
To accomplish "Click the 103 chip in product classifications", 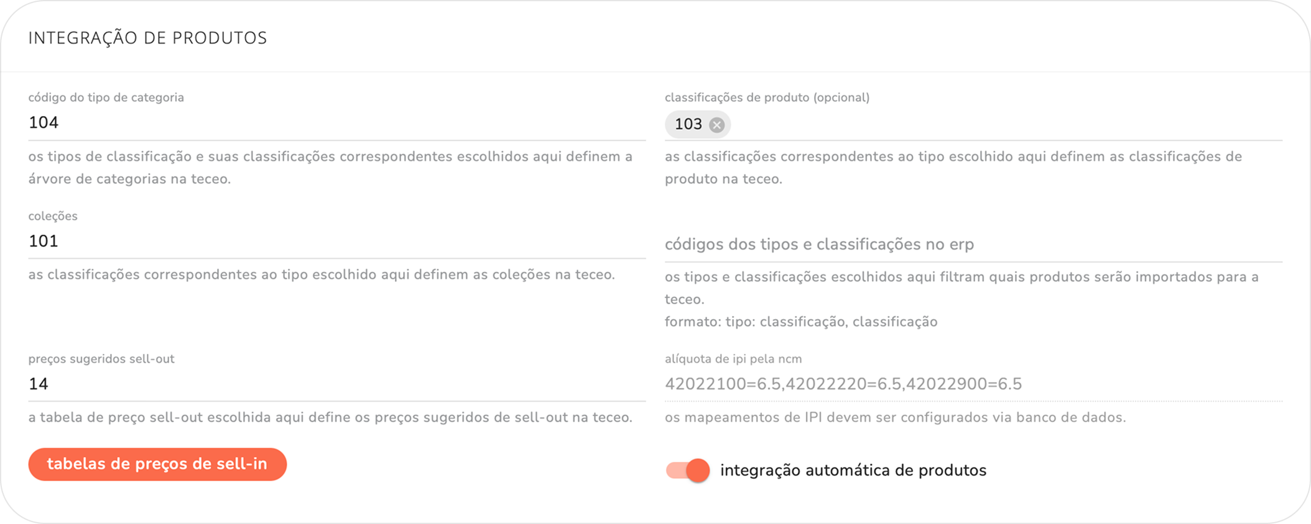I will tap(688, 124).
